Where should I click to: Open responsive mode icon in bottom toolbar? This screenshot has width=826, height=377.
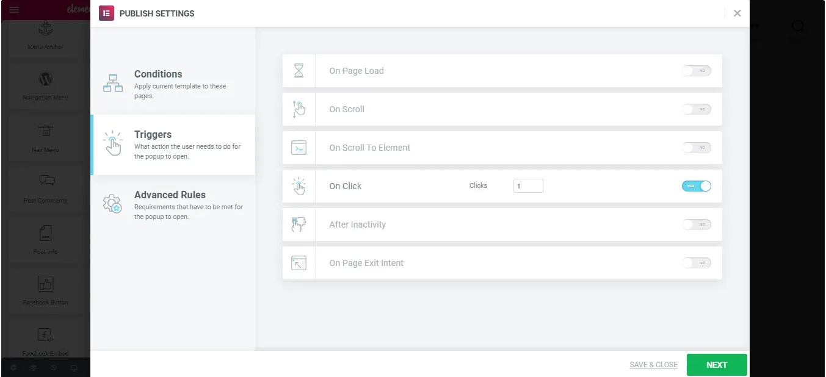tap(74, 368)
